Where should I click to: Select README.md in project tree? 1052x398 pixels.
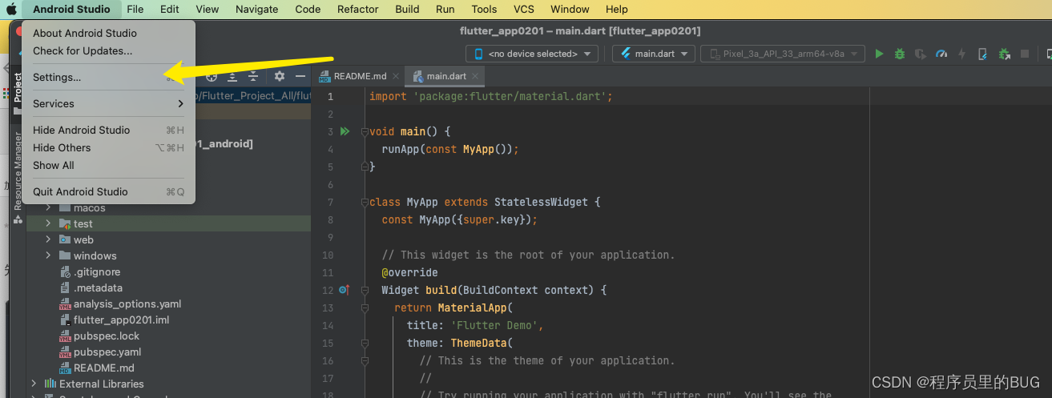pos(104,368)
